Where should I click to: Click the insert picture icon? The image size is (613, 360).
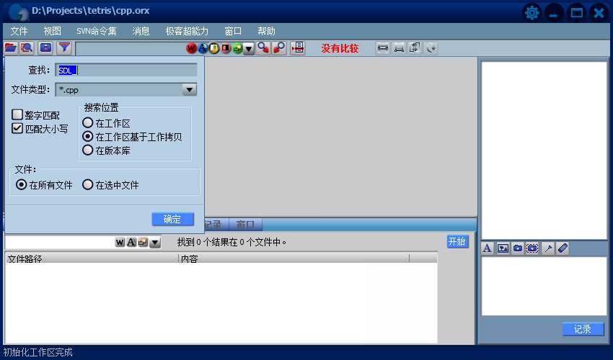(503, 248)
